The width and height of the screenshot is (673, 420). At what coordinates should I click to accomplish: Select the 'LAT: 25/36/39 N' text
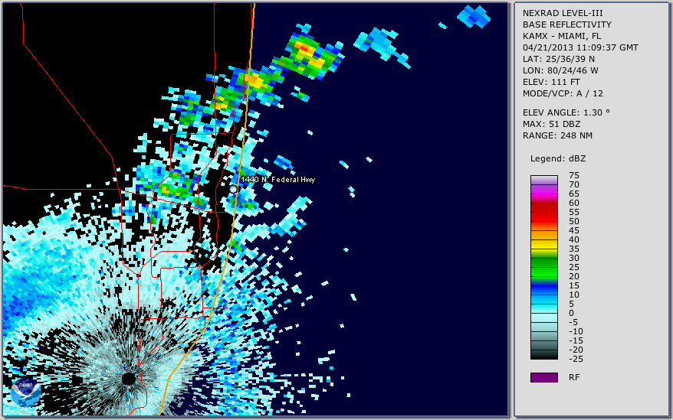[x=558, y=59]
